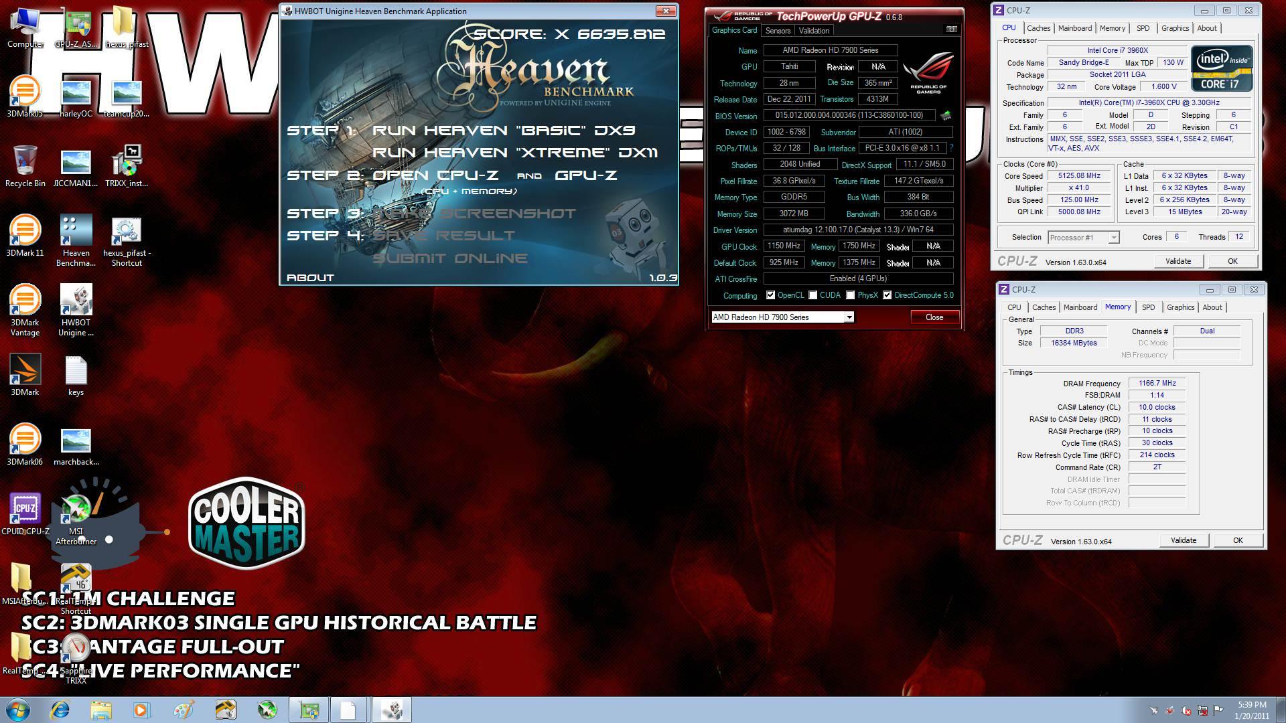Open the RealTemp Shortcut icon
The height and width of the screenshot is (723, 1286).
coord(76,589)
